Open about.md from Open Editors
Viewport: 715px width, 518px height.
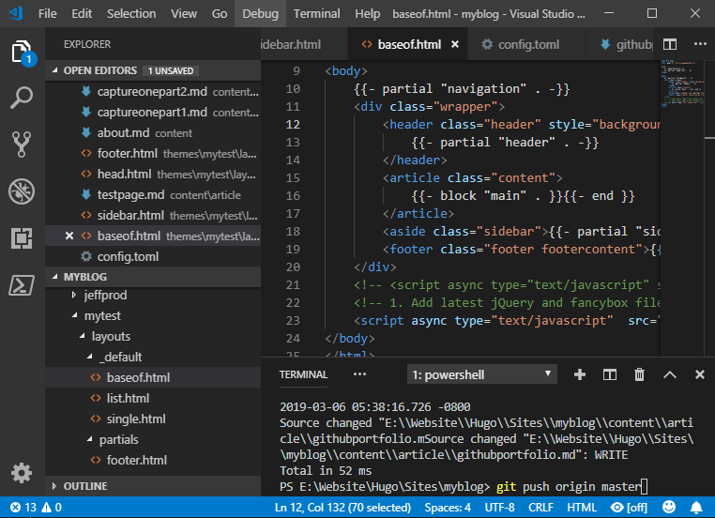[153, 132]
